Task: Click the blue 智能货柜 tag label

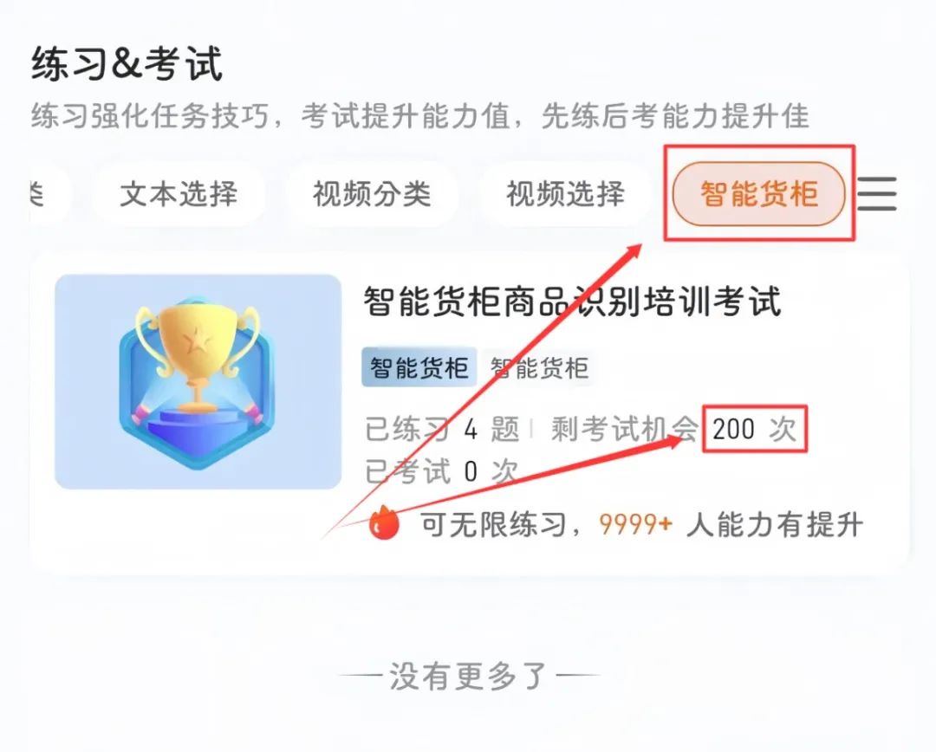Action: pos(419,367)
